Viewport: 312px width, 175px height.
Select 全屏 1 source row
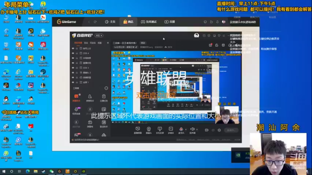coord(90,82)
